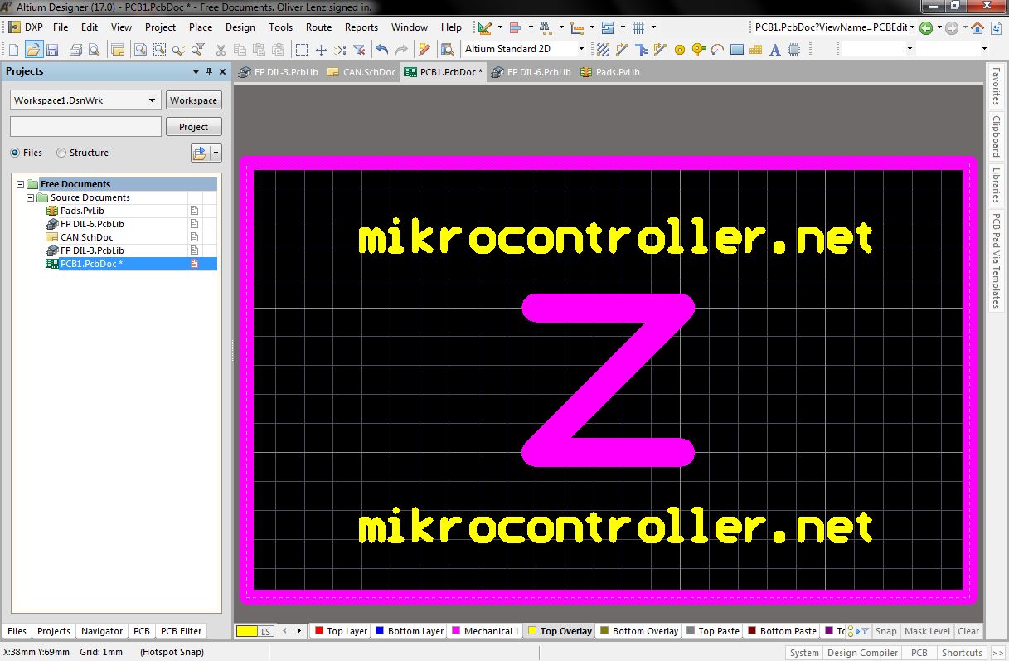Click the Clear button in layer bar
Viewport: 1009px width, 661px height.
pos(968,631)
